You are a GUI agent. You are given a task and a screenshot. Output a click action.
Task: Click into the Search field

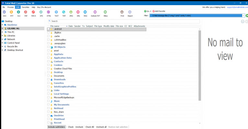coord(124,21)
